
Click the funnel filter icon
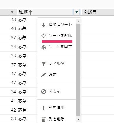44,64
